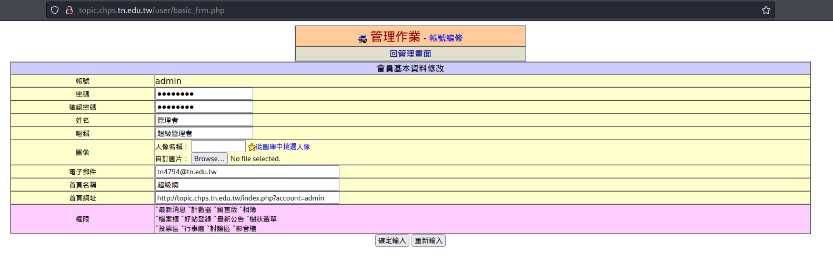Click the 投票區 permission text

pyautogui.click(x=168, y=228)
